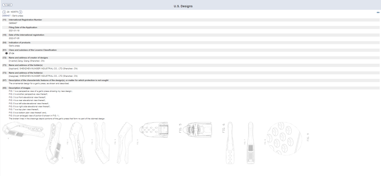Open the FIG. 9 enlarged circular drawing
Viewport: 381px width, 176px height.
point(288,138)
